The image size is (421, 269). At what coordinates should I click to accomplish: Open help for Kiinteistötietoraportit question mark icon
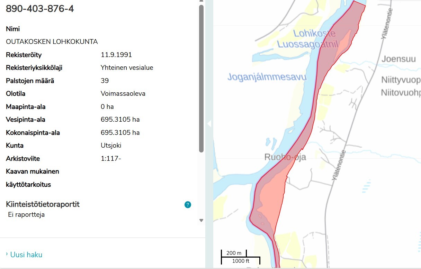pos(187,204)
